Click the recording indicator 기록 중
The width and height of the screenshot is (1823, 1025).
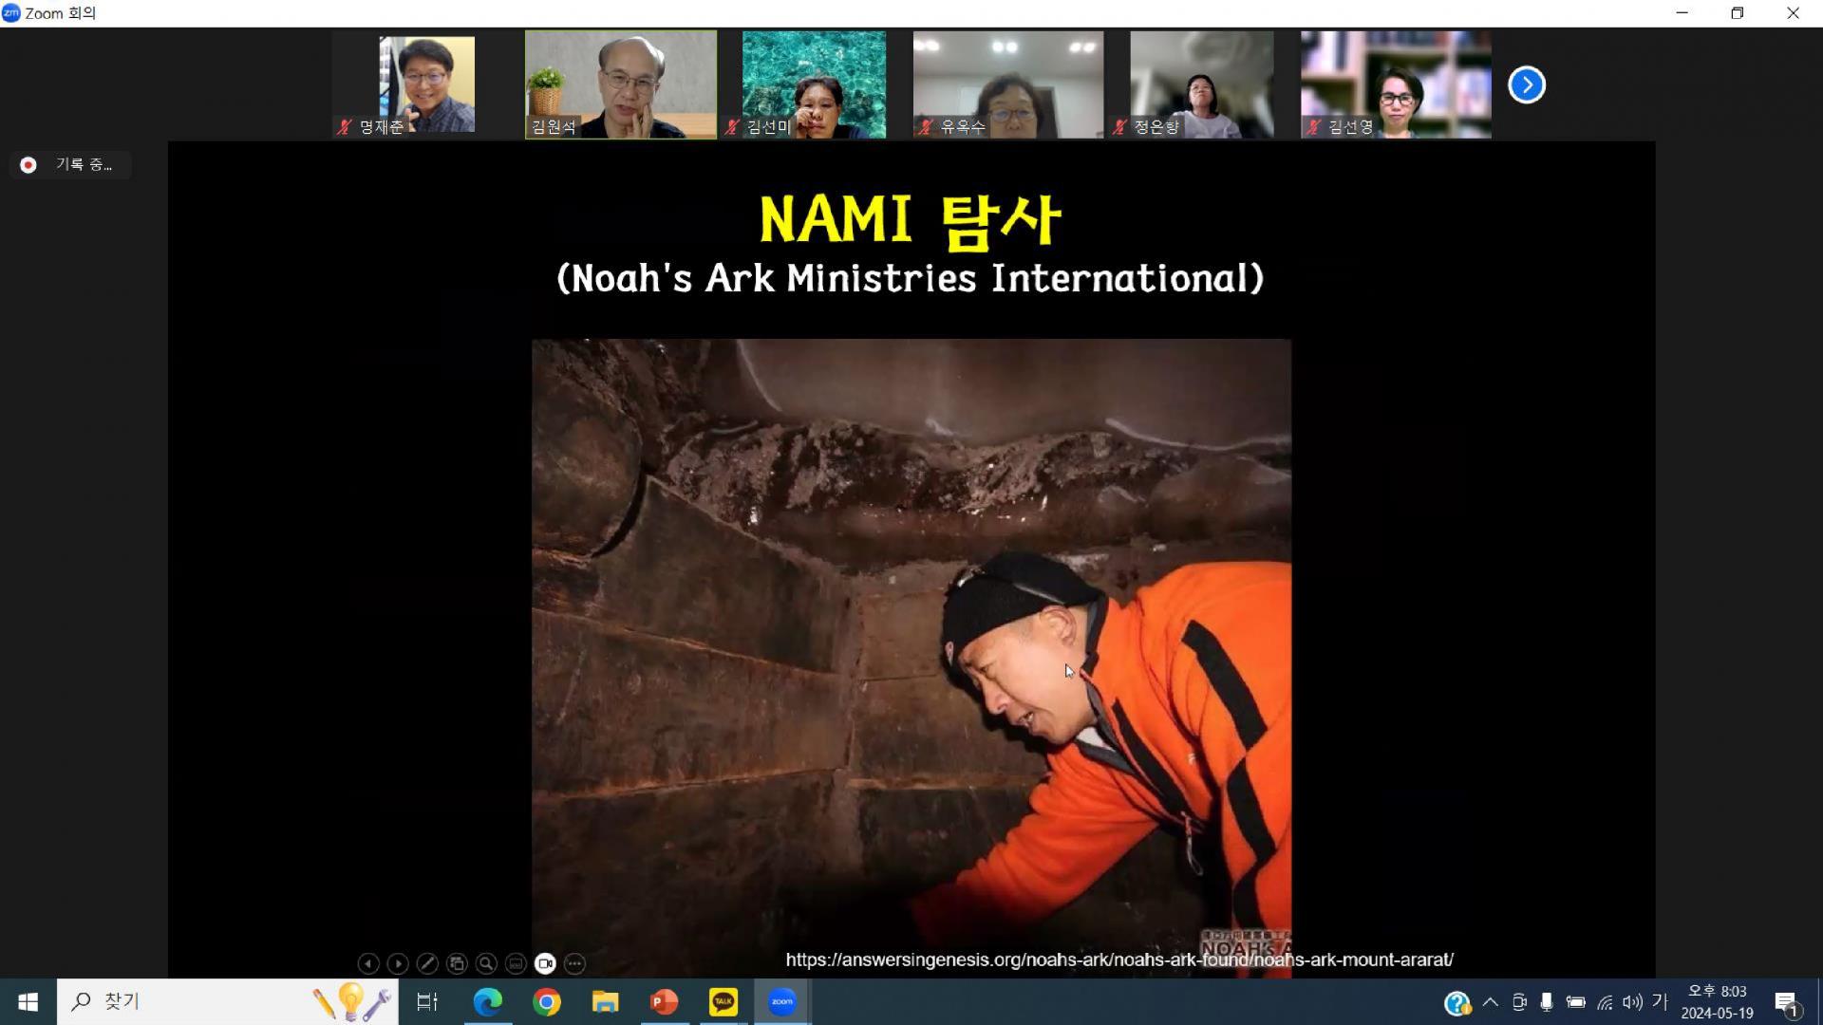[x=70, y=165]
